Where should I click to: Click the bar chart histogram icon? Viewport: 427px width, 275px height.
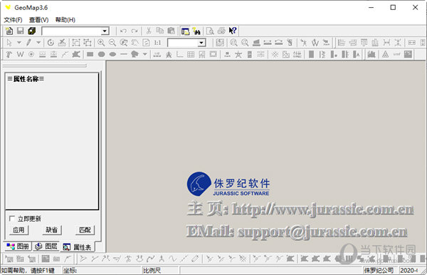point(371,55)
